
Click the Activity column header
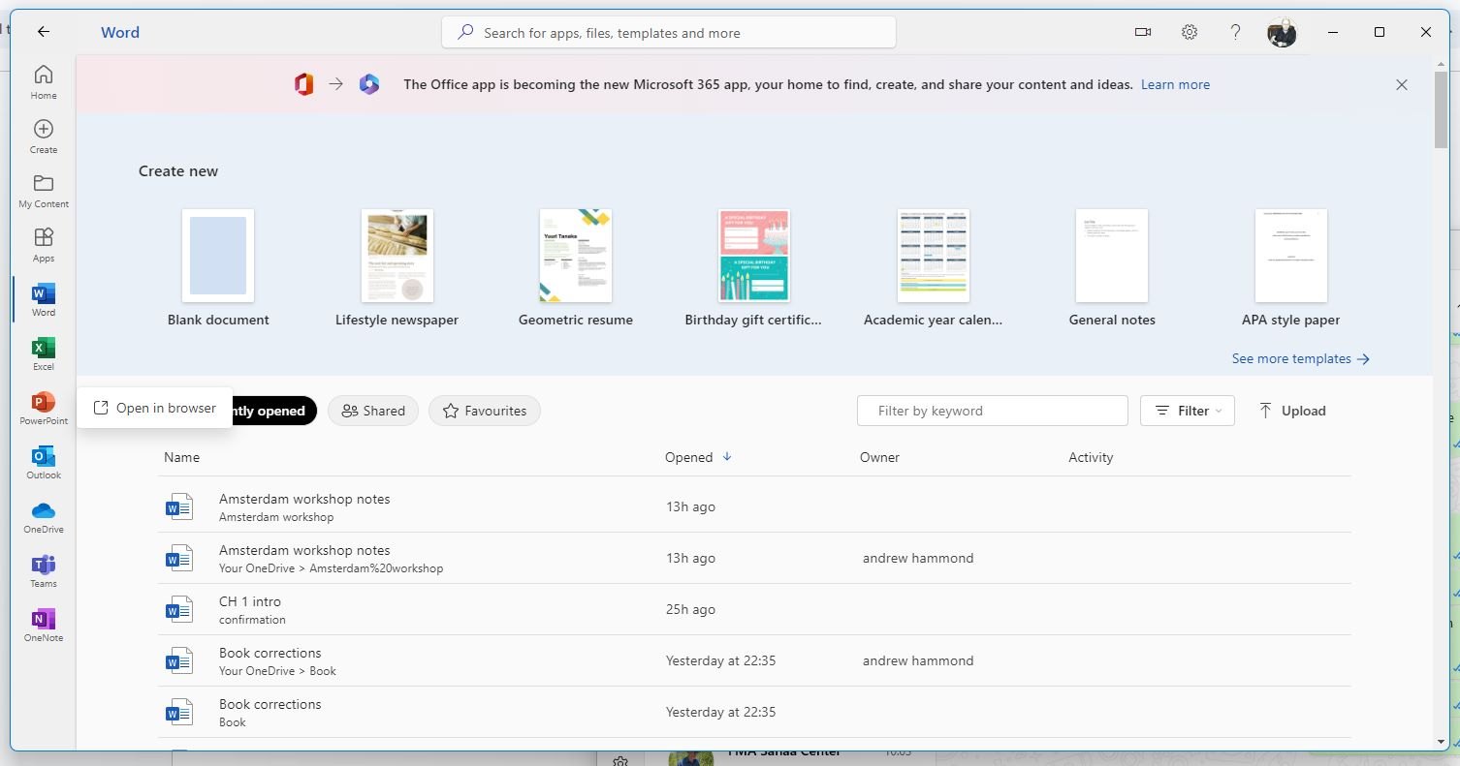1091,457
